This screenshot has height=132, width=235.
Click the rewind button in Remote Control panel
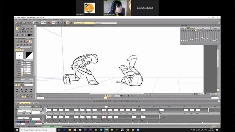17,89
